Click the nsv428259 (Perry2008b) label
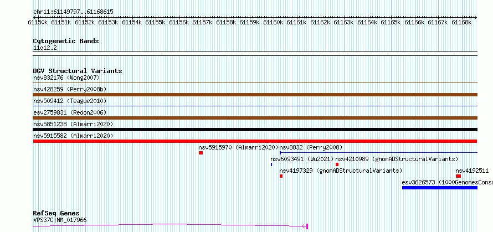The height and width of the screenshot is (232, 493). (70, 90)
